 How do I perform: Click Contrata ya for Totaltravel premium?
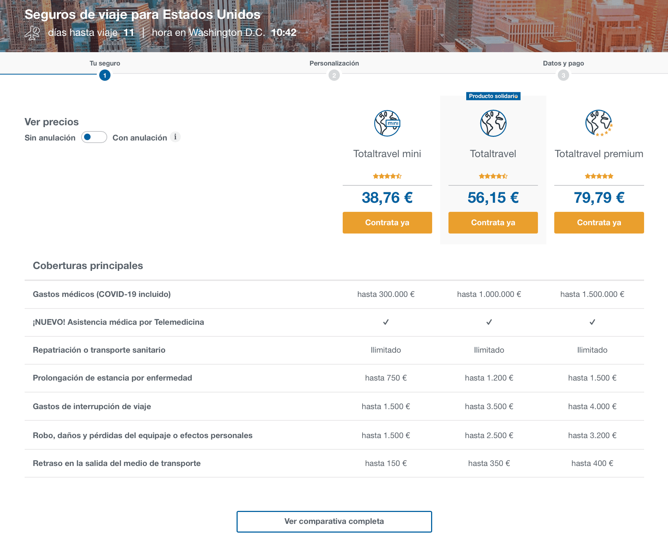tap(599, 223)
